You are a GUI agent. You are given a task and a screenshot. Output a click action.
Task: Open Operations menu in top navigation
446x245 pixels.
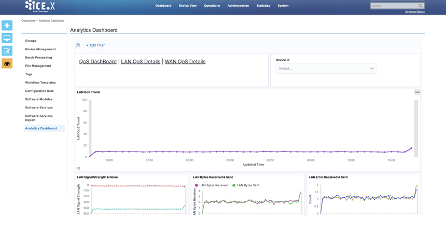212,6
